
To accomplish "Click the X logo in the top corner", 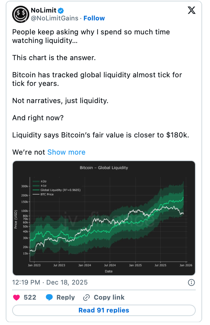I will coord(191,10).
